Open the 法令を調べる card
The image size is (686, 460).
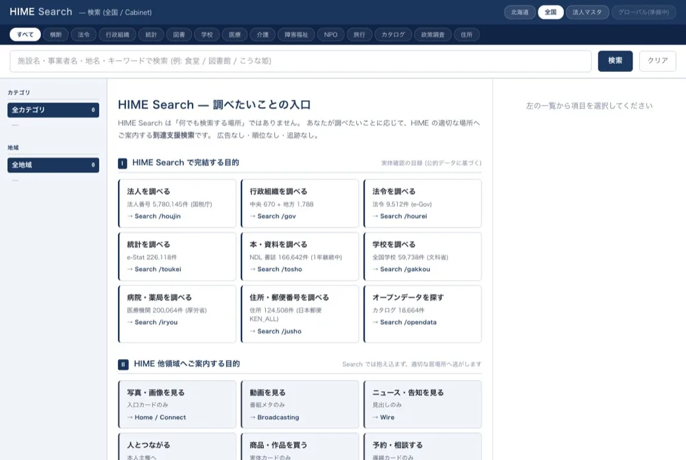click(x=423, y=204)
